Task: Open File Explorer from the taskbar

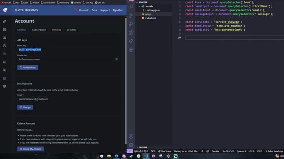Action: 109,156
